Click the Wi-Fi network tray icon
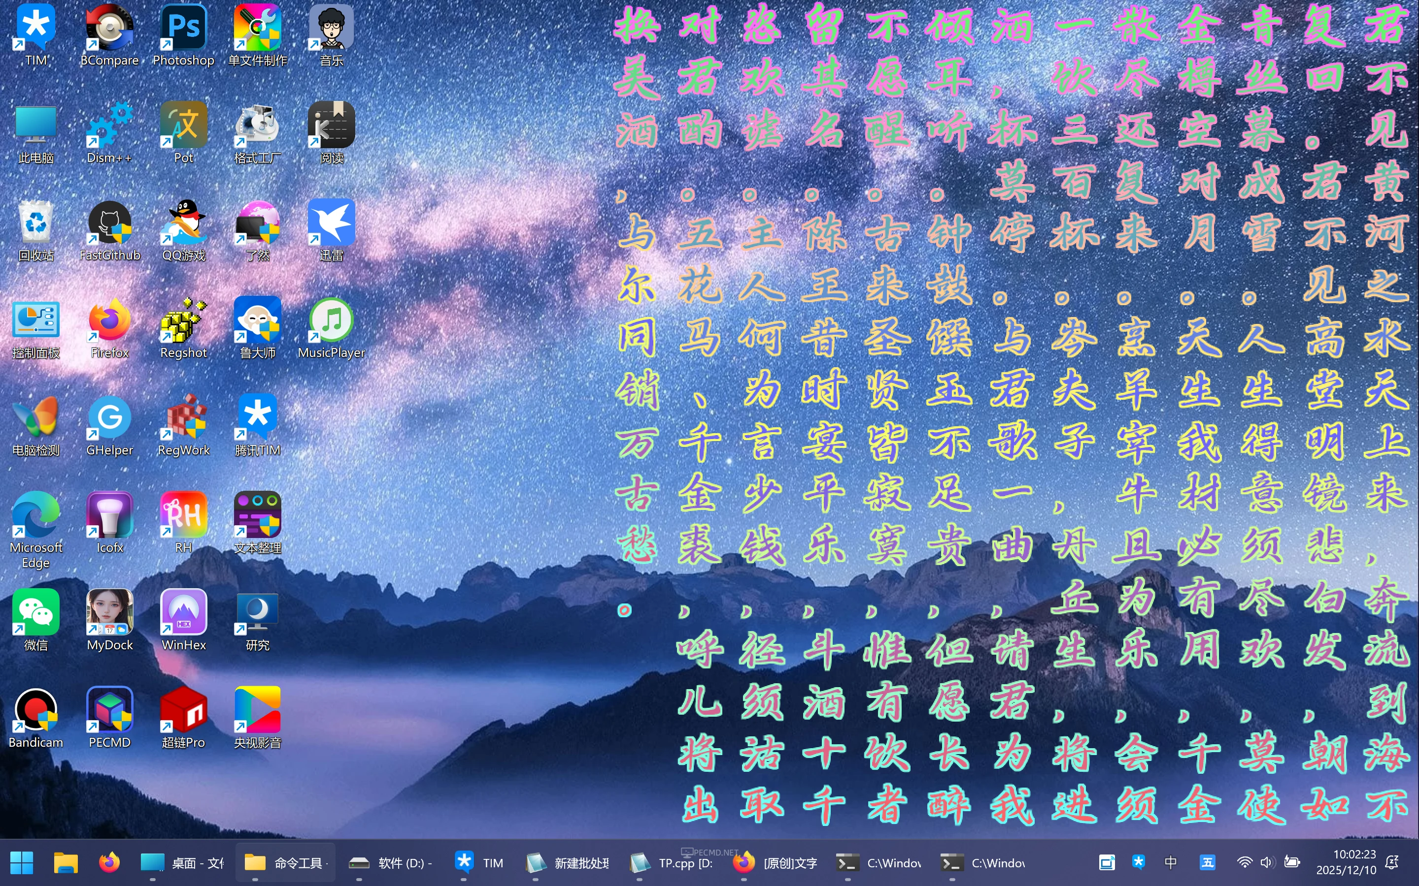This screenshot has width=1419, height=886. click(x=1244, y=862)
